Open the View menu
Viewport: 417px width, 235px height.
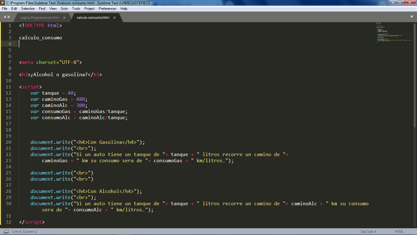(x=53, y=9)
